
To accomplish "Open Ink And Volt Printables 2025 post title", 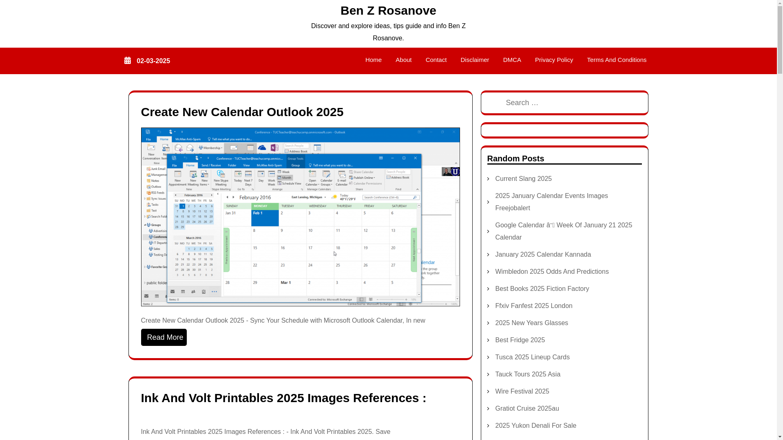I will pos(284,398).
